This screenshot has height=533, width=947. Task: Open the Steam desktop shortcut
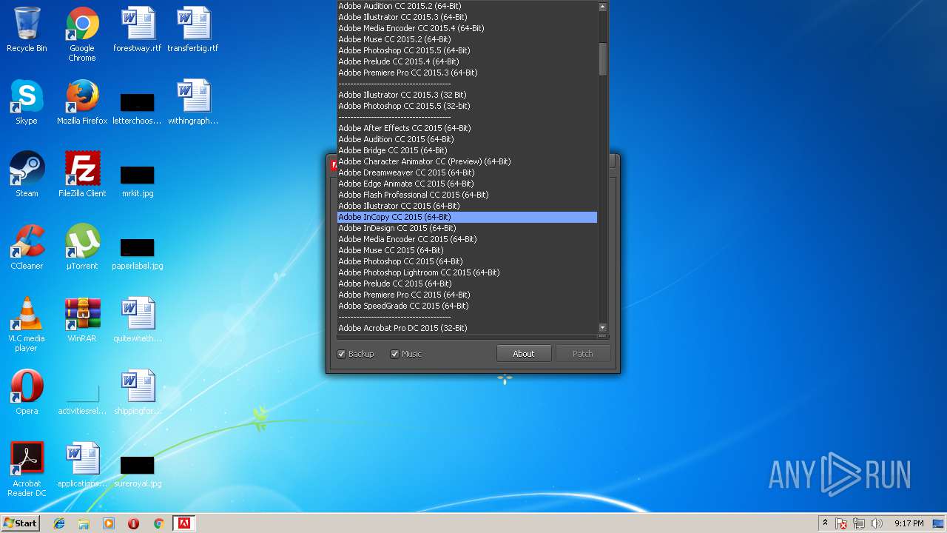pos(27,175)
